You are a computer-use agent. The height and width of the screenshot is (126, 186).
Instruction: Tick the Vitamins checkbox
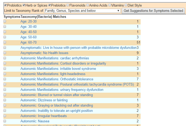(x=110, y=5)
